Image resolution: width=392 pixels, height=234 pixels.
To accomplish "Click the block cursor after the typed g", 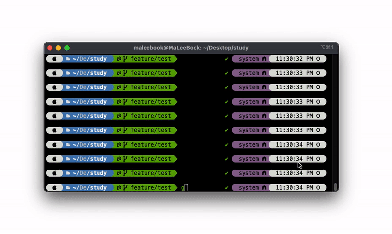I will pyautogui.click(x=186, y=188).
